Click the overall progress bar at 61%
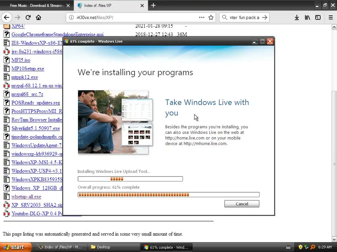Image resolution: width=337 pixels, height=252 pixels. pyautogui.click(x=168, y=195)
